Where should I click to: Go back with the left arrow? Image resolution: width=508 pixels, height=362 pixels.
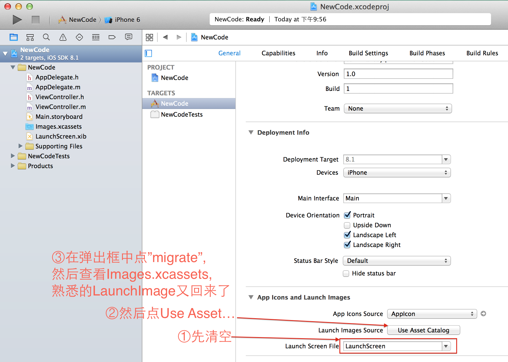[x=165, y=37]
